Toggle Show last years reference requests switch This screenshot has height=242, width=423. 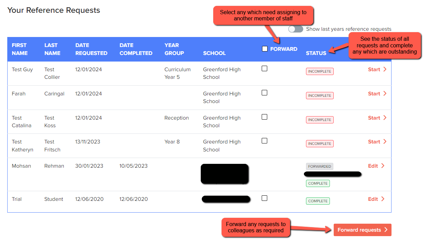pyautogui.click(x=296, y=29)
